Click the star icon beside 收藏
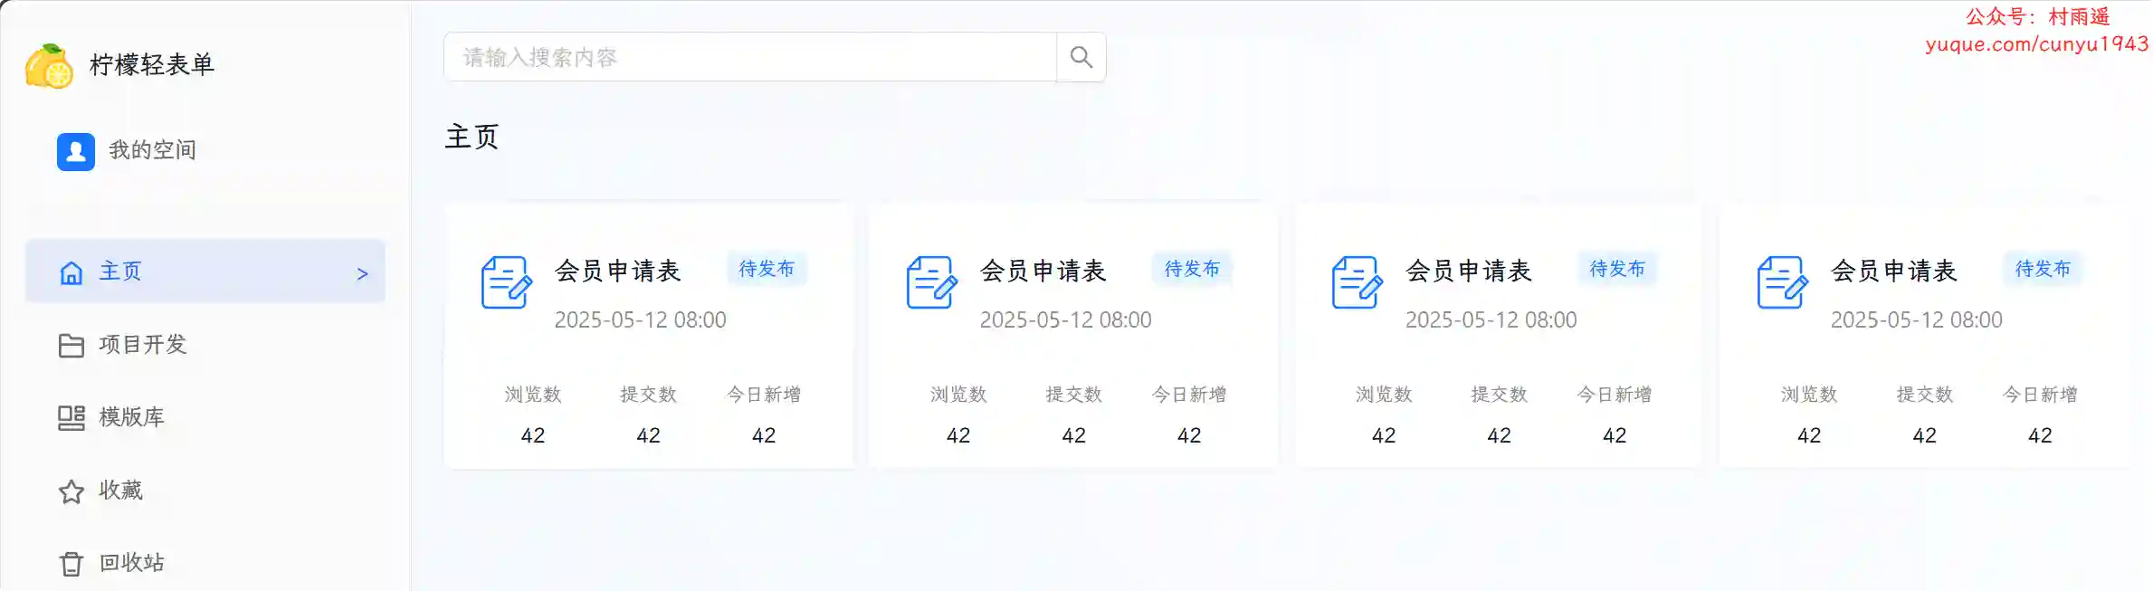The image size is (2153, 591). tap(71, 491)
